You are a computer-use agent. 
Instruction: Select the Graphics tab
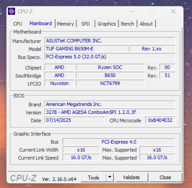click(x=107, y=24)
